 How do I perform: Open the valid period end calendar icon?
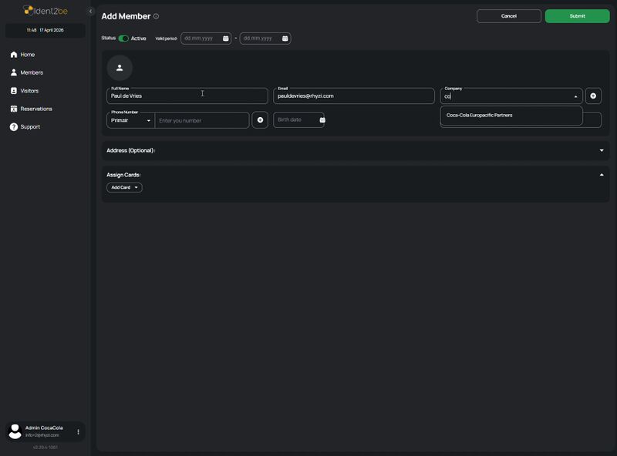click(x=285, y=39)
